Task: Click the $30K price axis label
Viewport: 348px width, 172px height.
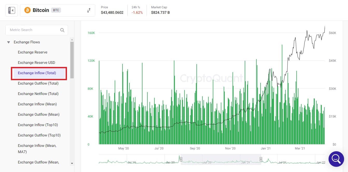Action: pos(332,89)
